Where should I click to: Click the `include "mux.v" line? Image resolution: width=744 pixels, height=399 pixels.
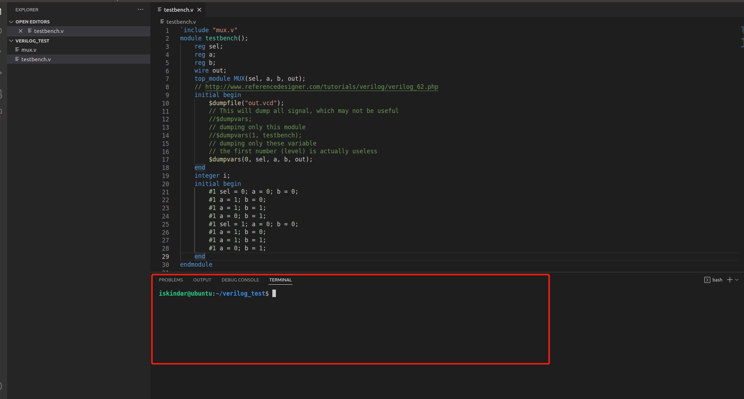point(209,30)
